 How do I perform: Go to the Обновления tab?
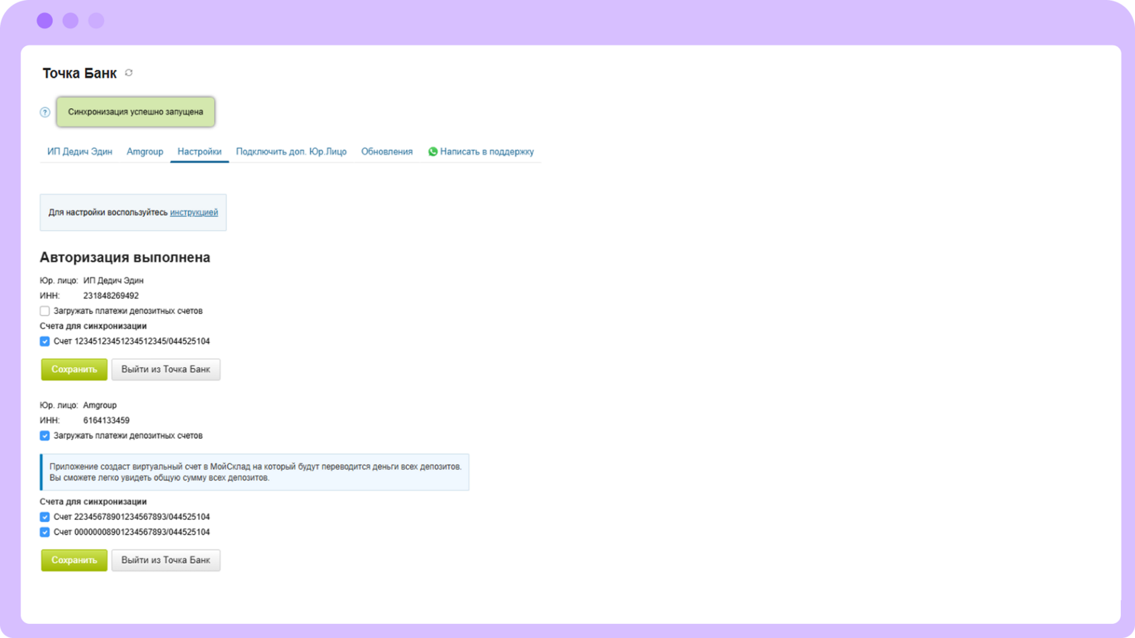pyautogui.click(x=386, y=152)
